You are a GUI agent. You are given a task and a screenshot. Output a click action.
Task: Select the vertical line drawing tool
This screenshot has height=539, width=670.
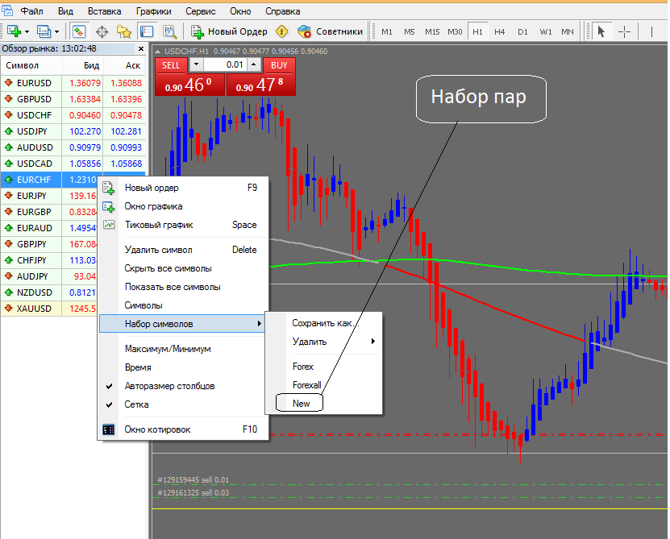(x=651, y=31)
